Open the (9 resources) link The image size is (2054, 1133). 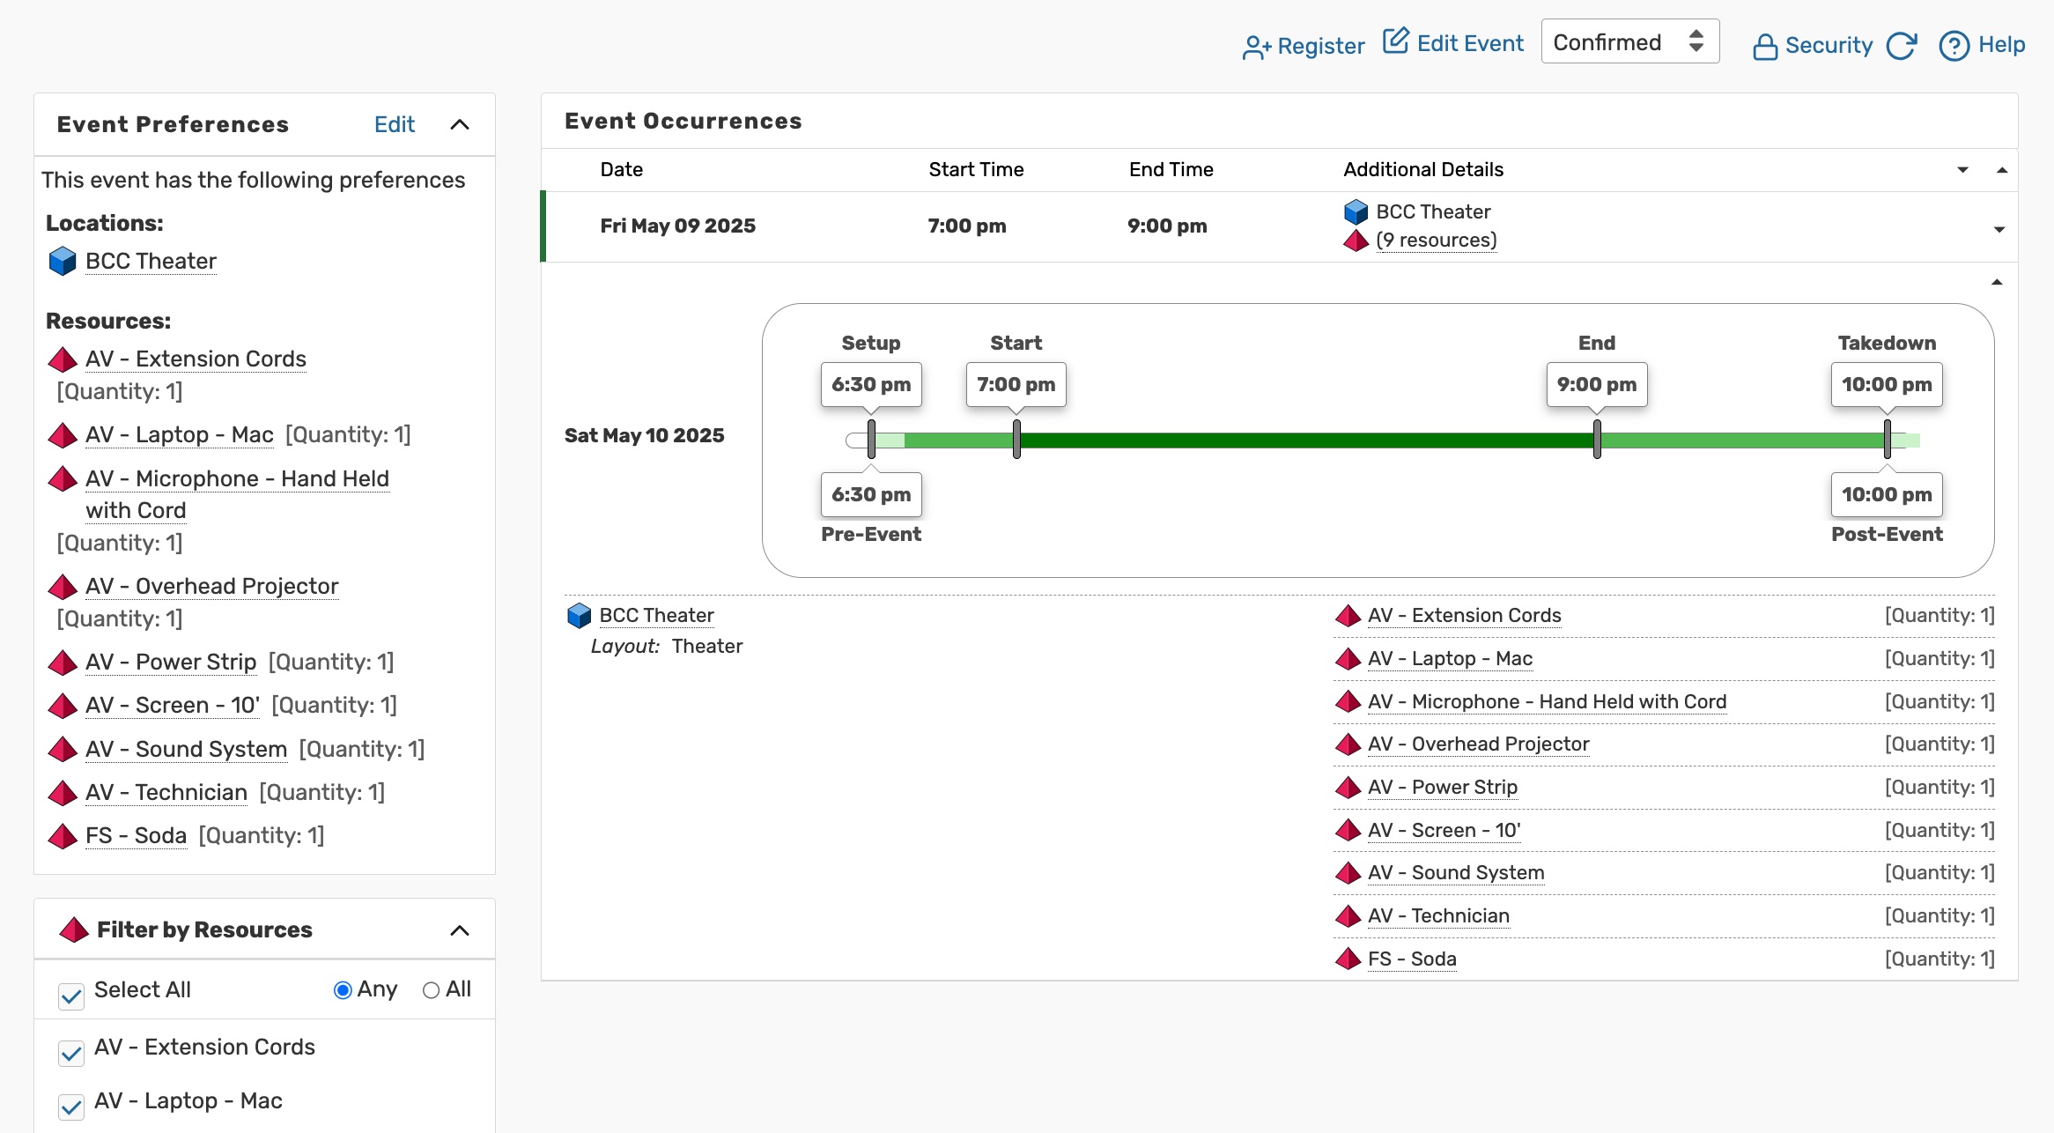point(1436,241)
